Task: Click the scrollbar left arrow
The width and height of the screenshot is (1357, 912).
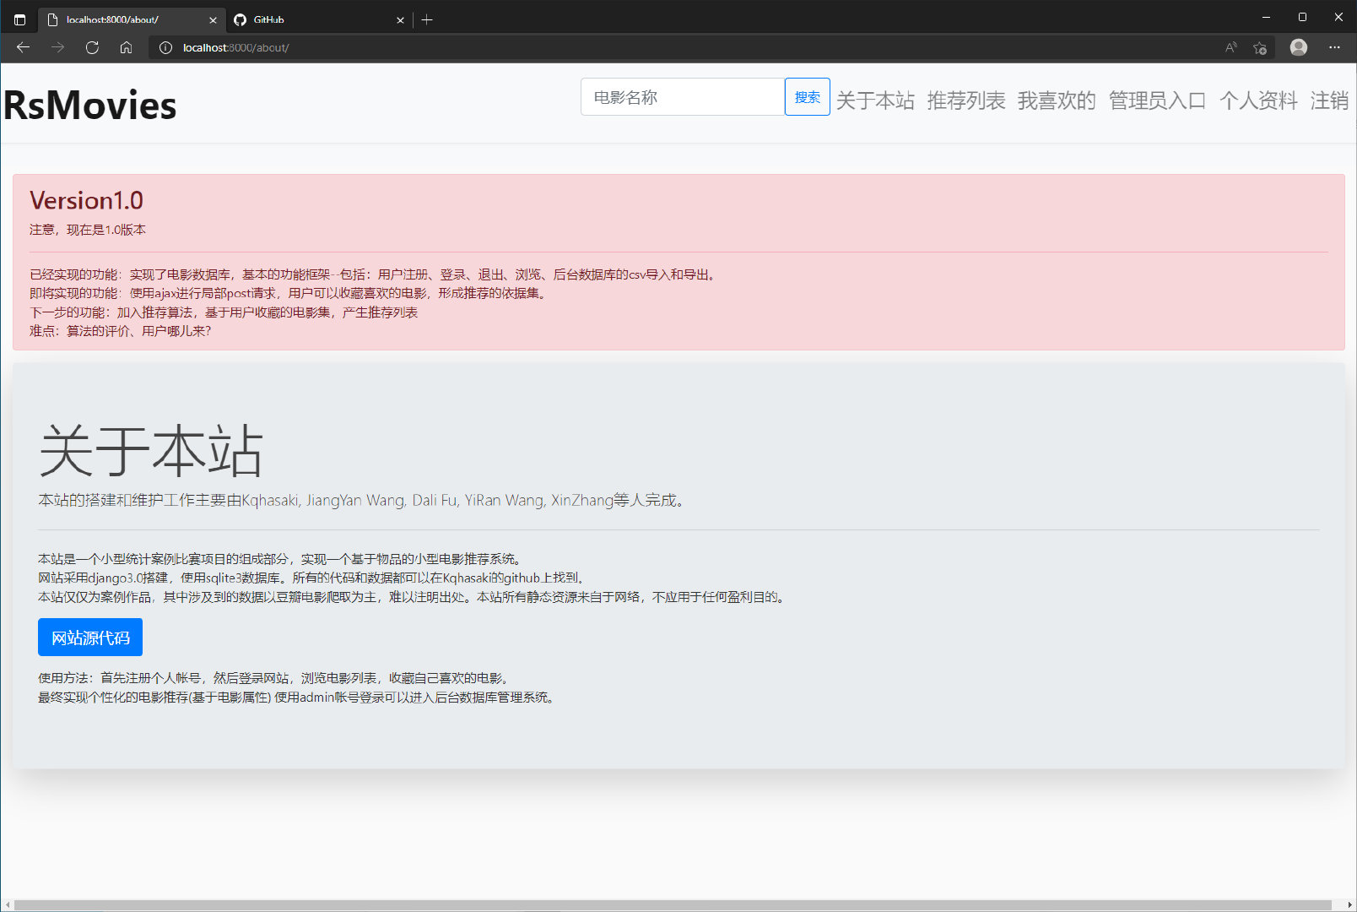Action: pos(7,905)
